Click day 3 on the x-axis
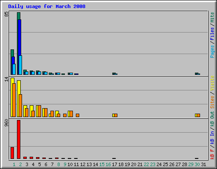The width and height of the screenshot is (217, 169). [x=27, y=164]
